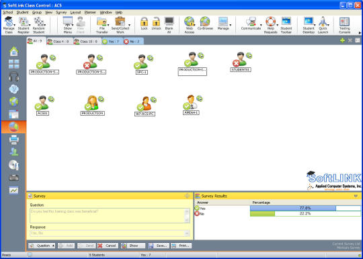Select the XPC-1 student thumbnail
Screen dimensions: 363x259
tap(142, 65)
